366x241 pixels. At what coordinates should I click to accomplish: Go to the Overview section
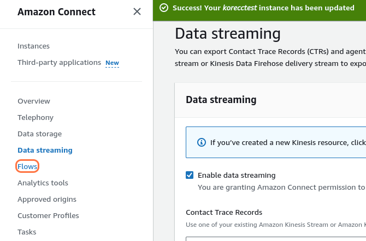tap(34, 101)
